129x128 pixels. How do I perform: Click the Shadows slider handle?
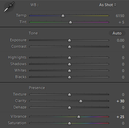[69, 64]
